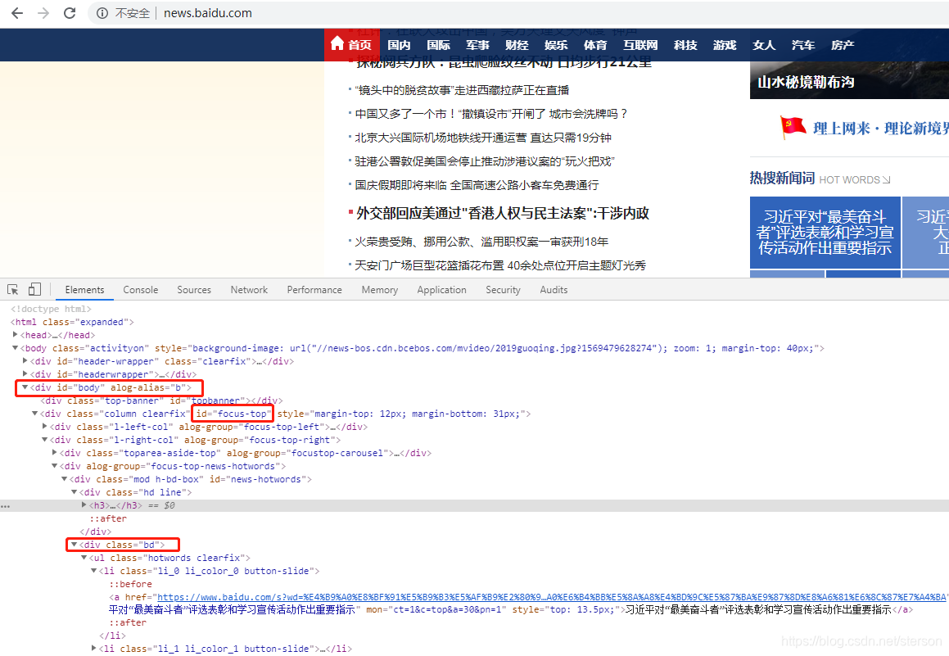Expand div class=l-left-col node
949x656 pixels.
pos(44,427)
